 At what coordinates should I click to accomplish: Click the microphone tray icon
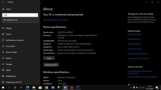coord(134,87)
